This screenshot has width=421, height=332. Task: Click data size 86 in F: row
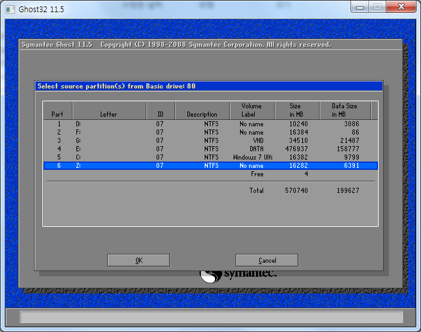tap(356, 132)
